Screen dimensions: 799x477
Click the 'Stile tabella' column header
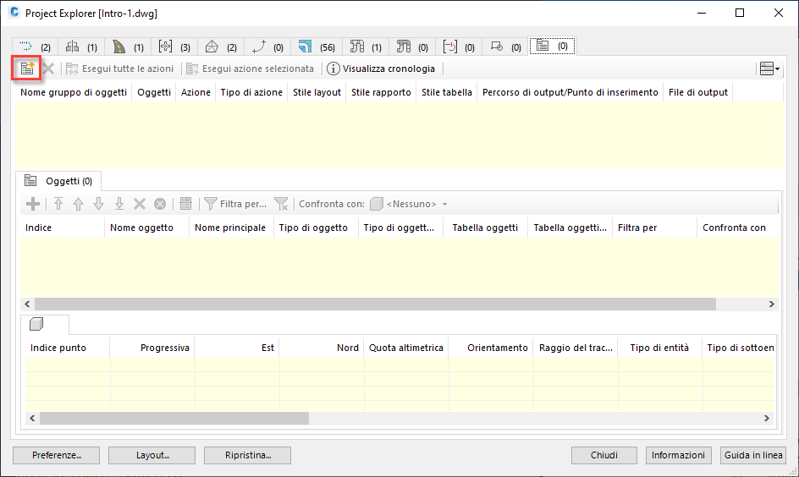click(x=446, y=92)
